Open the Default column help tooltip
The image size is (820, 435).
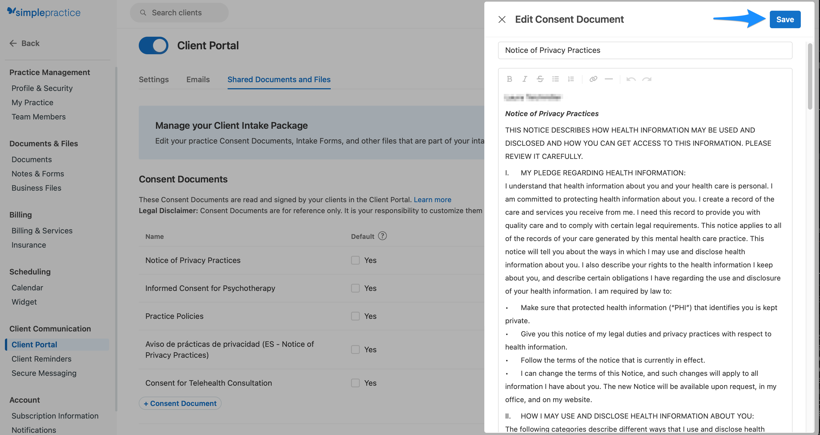point(383,236)
